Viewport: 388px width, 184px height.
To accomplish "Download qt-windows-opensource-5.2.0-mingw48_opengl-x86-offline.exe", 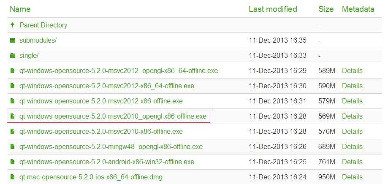I will point(111,147).
